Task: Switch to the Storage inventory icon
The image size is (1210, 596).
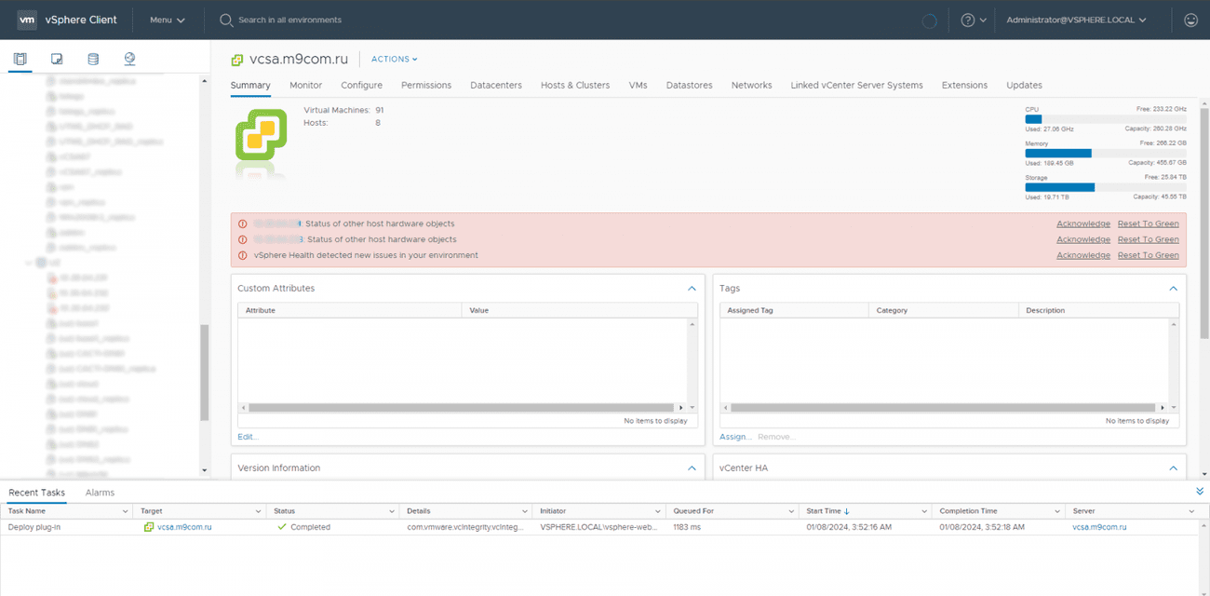Action: tap(92, 59)
